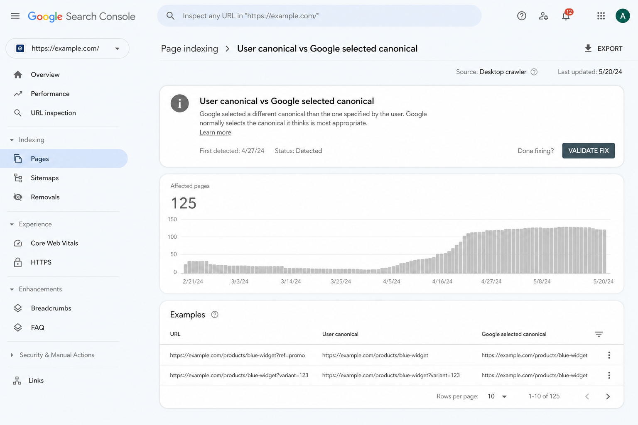
Task: Open the Breadcrumbs enhancement report
Action: coord(51,308)
